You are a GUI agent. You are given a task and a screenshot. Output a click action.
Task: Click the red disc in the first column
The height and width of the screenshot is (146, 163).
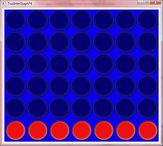(16, 130)
